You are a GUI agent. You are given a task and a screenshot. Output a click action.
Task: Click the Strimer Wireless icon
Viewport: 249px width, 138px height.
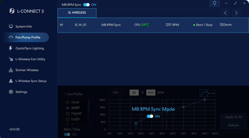click(11, 70)
